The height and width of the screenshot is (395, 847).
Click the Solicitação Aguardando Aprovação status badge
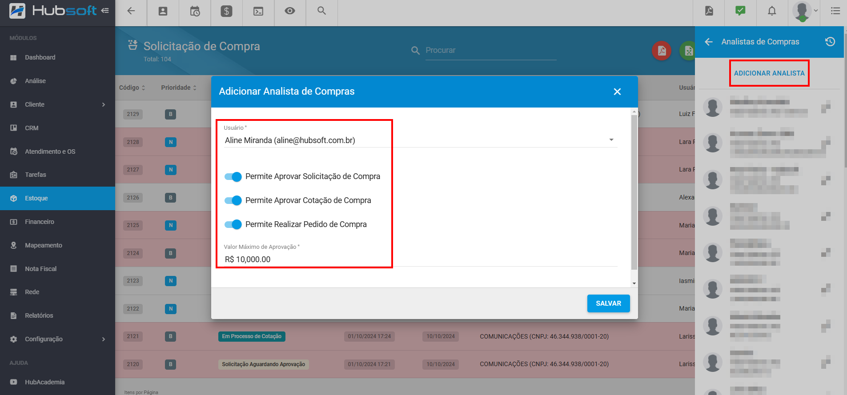coord(264,364)
